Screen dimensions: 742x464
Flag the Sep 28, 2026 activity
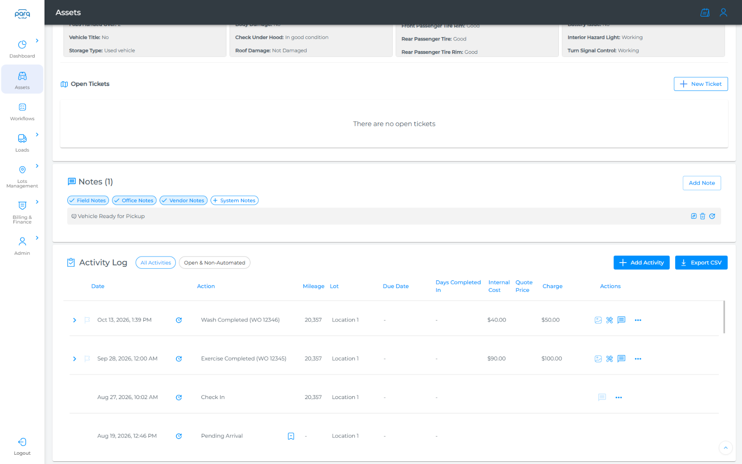point(87,359)
